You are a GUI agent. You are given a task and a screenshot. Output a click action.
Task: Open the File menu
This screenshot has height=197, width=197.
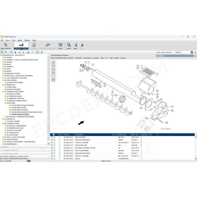(x=2, y=40)
